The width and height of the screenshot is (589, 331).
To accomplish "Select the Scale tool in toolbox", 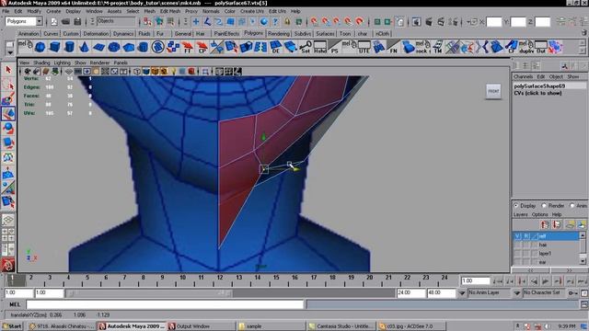I will pos(8,143).
